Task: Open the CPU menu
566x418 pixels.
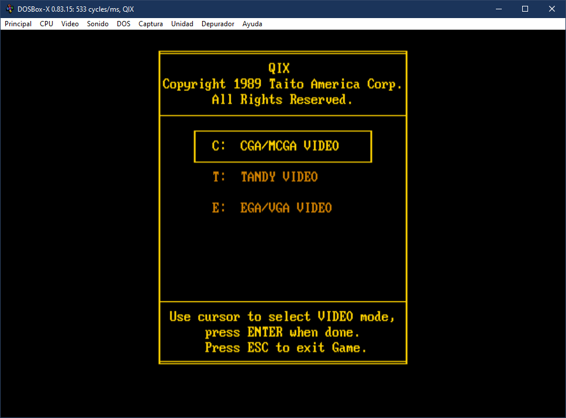Action: coord(46,24)
